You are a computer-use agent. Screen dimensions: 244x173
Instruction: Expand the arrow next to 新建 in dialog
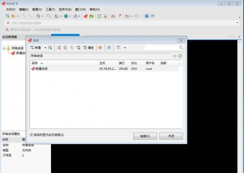(x=45, y=48)
